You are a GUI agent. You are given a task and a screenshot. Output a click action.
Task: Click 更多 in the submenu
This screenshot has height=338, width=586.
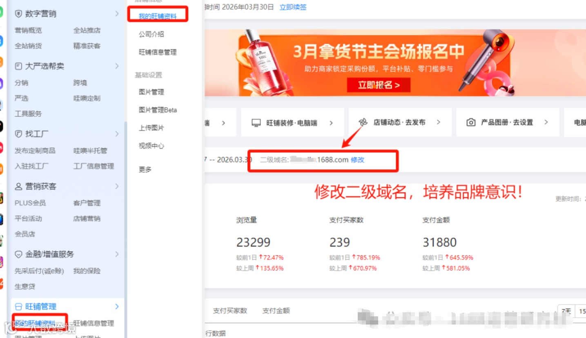coord(145,169)
